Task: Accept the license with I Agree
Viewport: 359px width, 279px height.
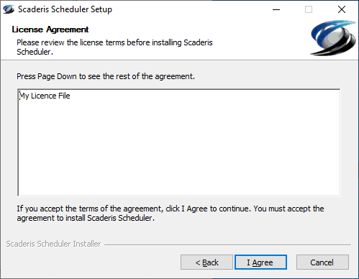Action: [x=260, y=262]
